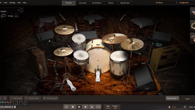195x110 pixels.
Task: Open the hand clap percussion thumbnail
Action: tap(193, 38)
